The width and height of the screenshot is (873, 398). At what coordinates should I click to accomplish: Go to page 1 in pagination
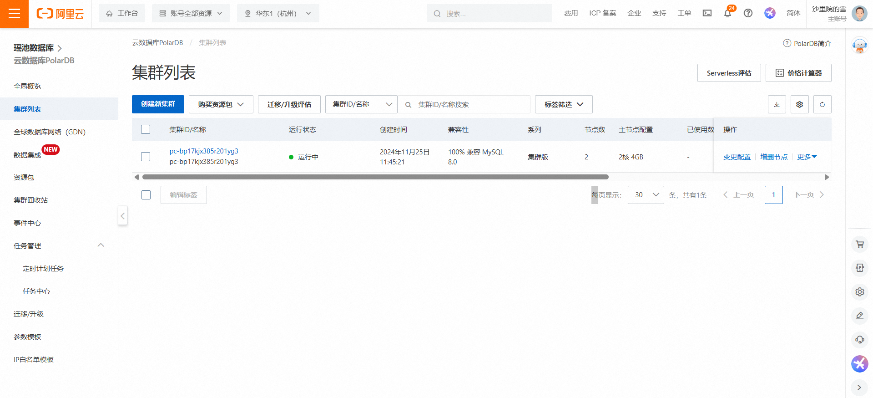tap(773, 195)
